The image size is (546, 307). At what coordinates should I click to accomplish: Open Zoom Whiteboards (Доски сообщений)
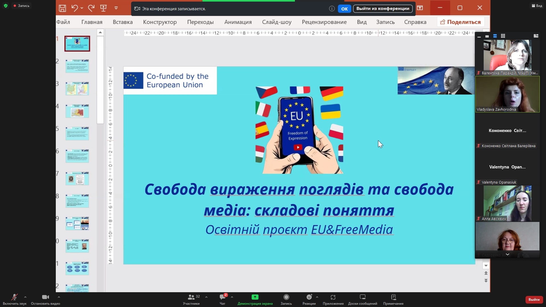point(362,299)
